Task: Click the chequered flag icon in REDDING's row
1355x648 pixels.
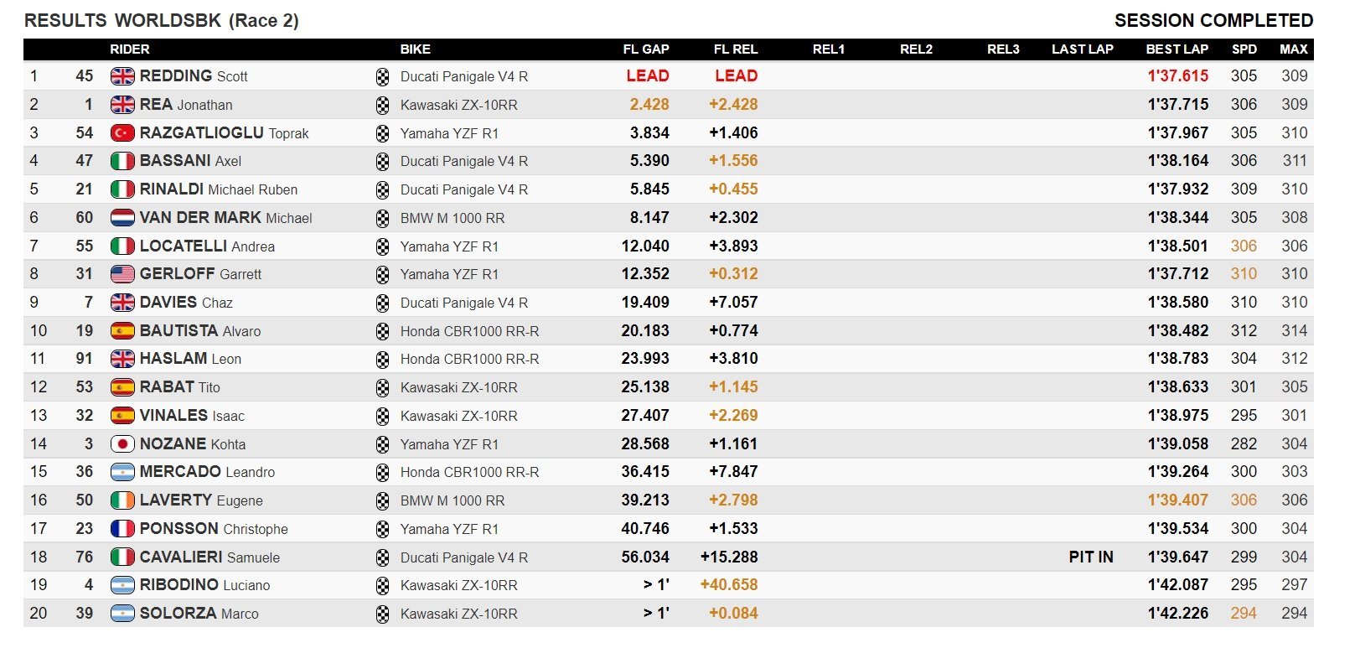Action: click(x=383, y=77)
